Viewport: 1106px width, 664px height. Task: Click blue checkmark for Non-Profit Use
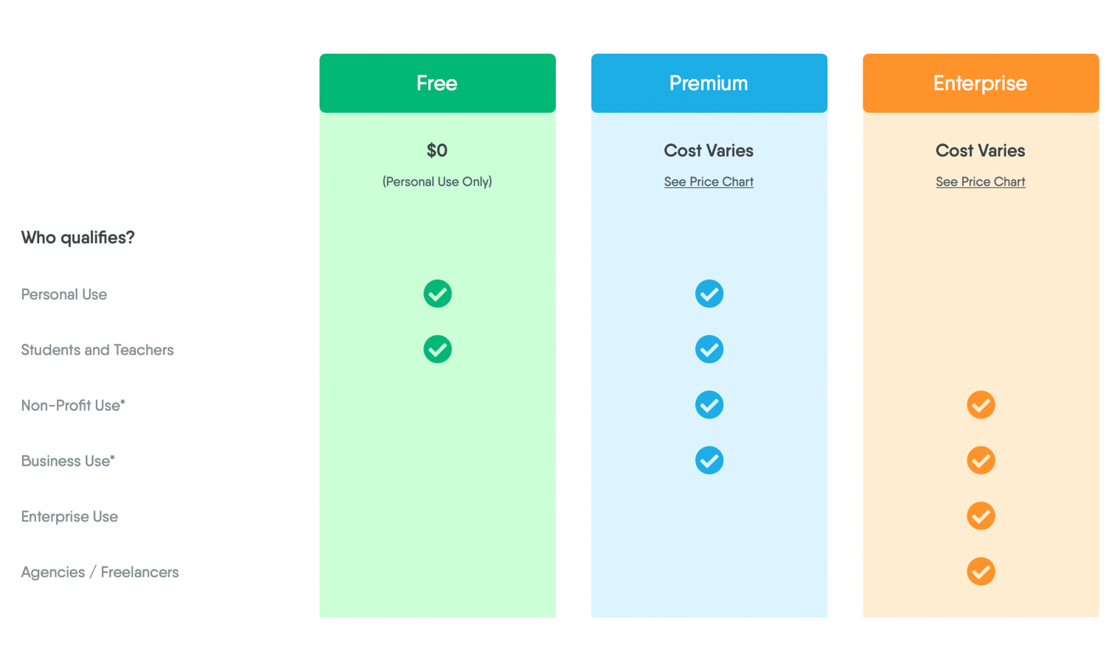pyautogui.click(x=709, y=405)
